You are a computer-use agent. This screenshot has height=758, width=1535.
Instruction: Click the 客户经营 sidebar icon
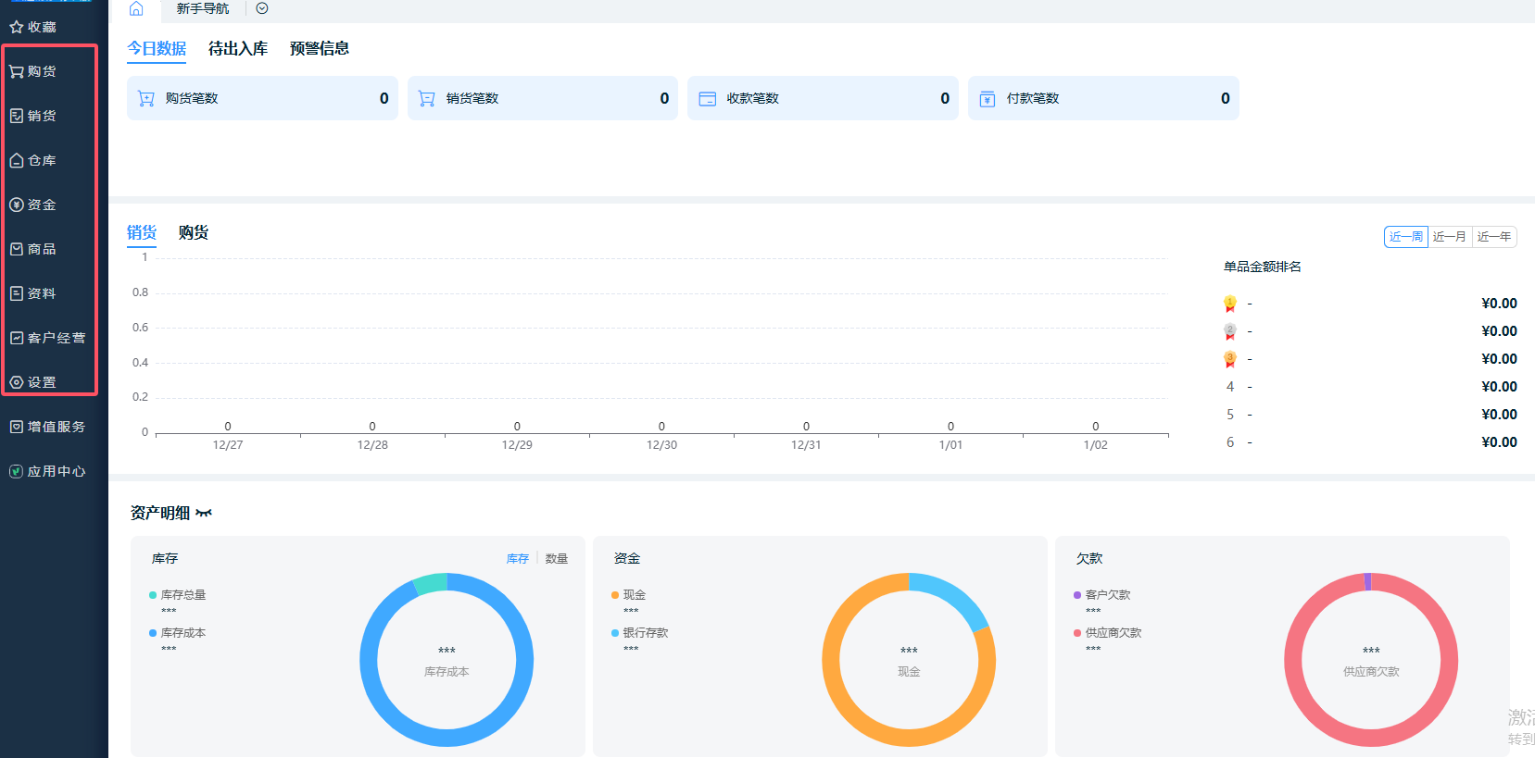(17, 338)
